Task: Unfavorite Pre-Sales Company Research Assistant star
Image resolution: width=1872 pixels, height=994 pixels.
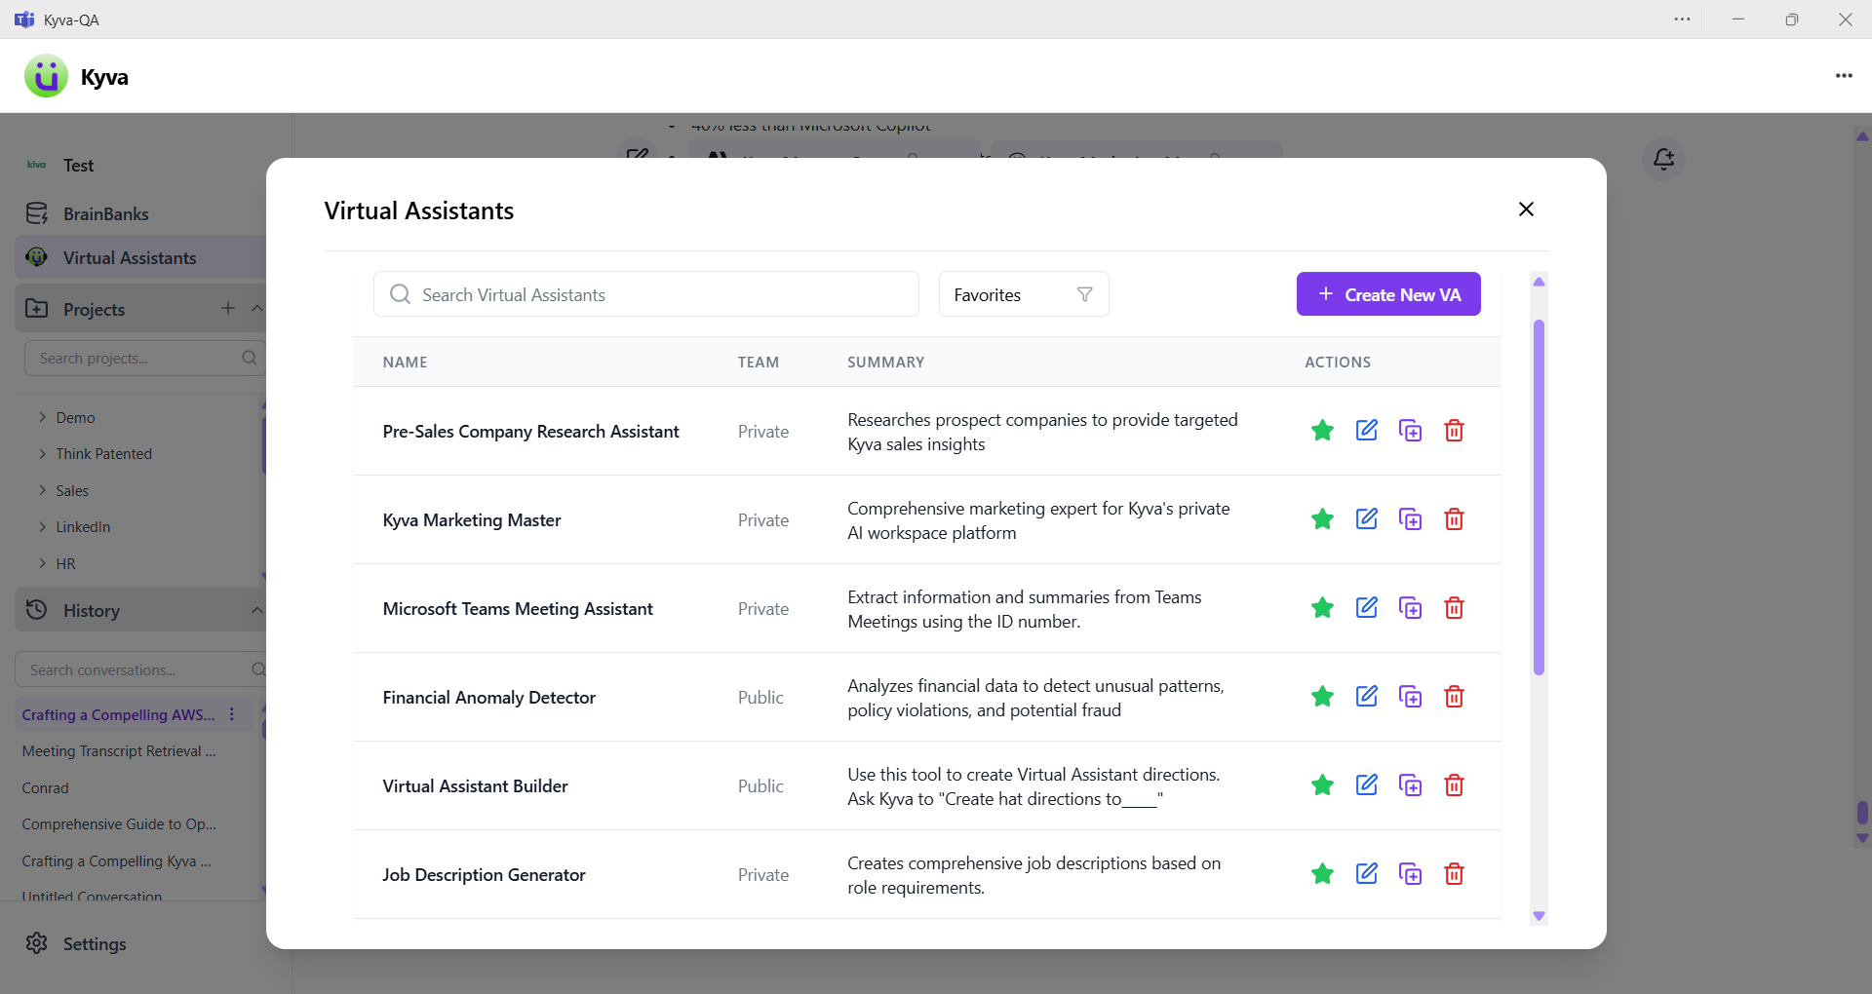Action: pos(1322,431)
